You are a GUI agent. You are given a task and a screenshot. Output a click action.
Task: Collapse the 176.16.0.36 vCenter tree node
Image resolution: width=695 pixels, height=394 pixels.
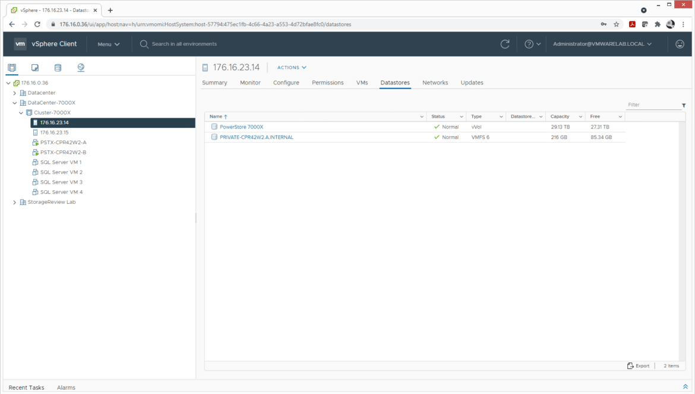pos(8,83)
